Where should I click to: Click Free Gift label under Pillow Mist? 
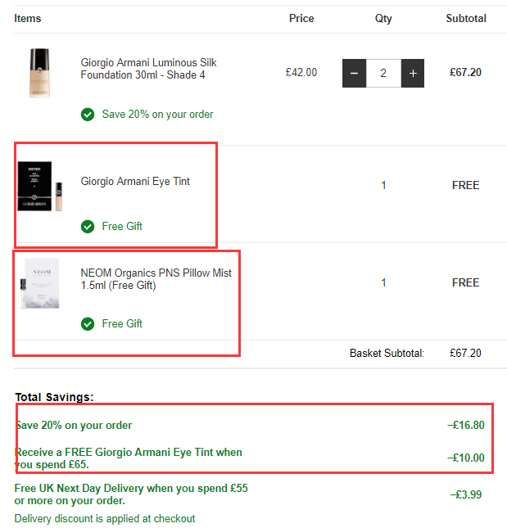122,323
